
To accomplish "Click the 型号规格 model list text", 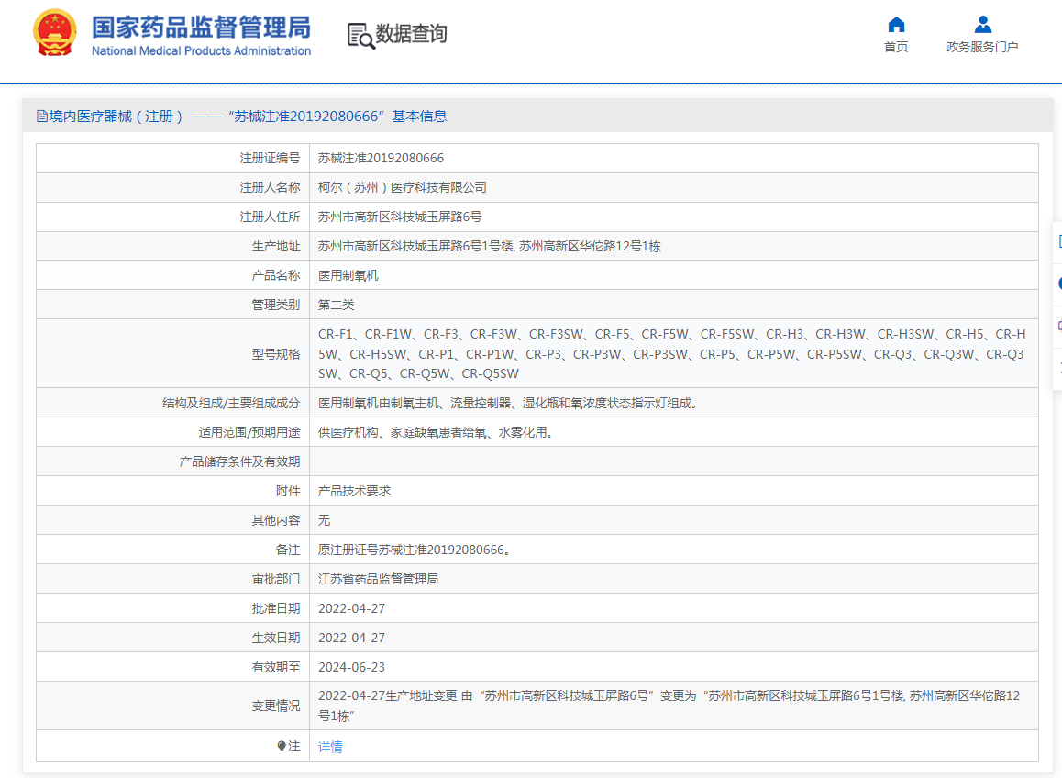I will coord(671,354).
